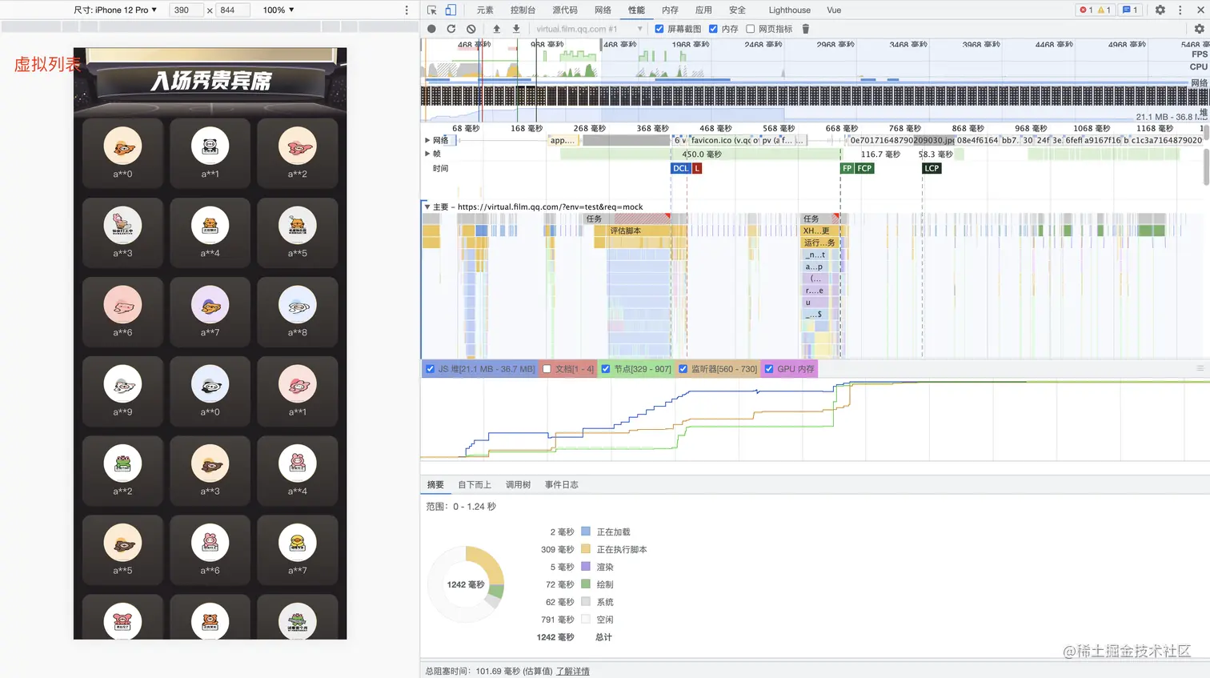Open the 内存 DevTools tab

pos(670,10)
